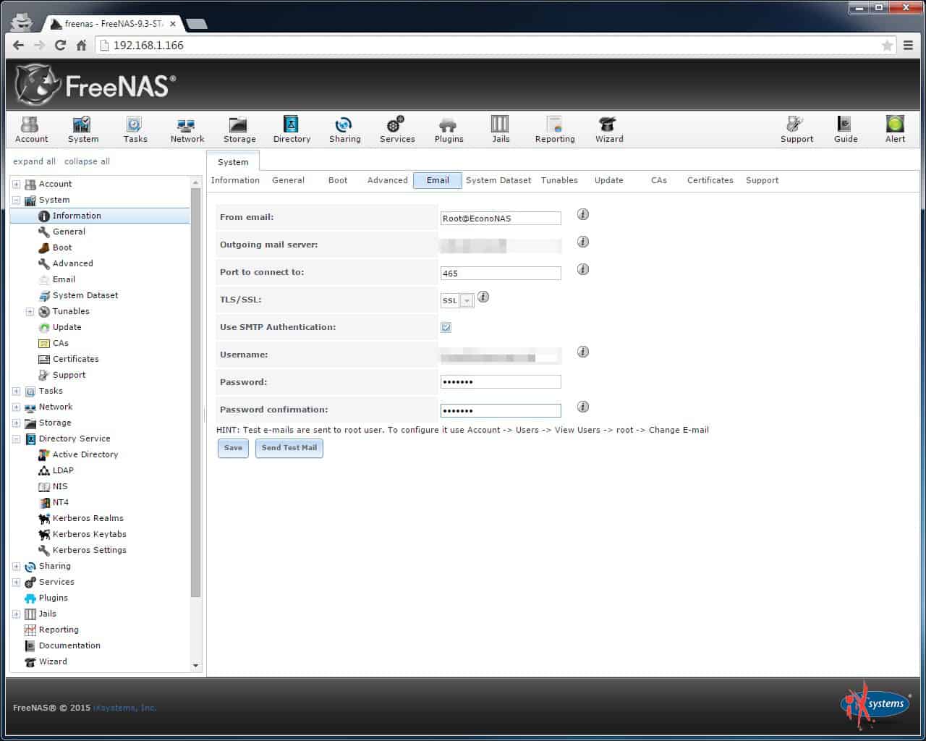Open the System toolbar icon
926x741 pixels.
[82, 130]
